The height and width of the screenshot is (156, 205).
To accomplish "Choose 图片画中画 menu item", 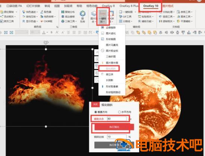I will pyautogui.click(x=112, y=63).
